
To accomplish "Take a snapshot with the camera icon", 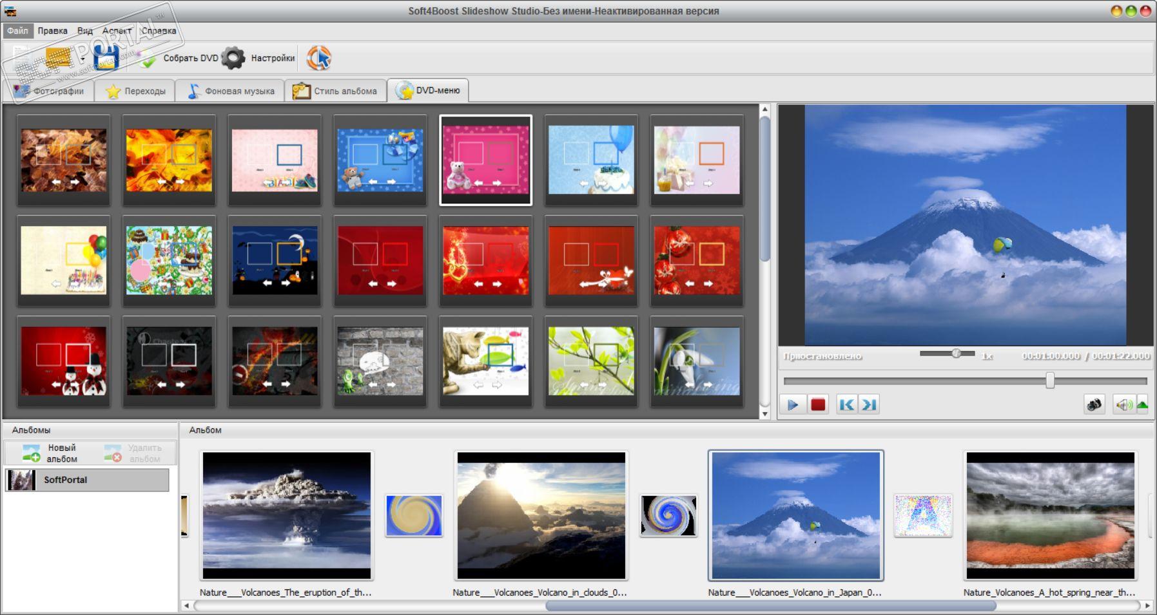I will [x=1094, y=404].
